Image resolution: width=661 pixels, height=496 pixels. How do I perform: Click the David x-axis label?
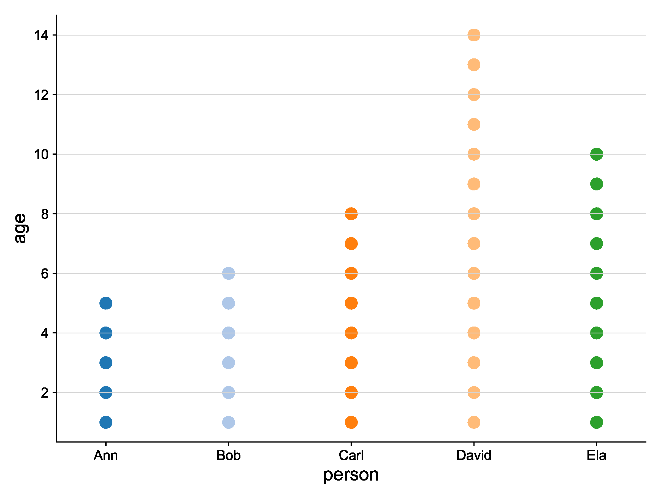(474, 456)
